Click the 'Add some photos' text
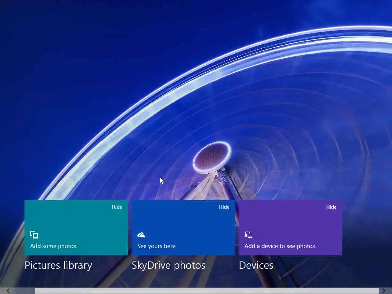This screenshot has height=294, width=392. click(x=53, y=246)
